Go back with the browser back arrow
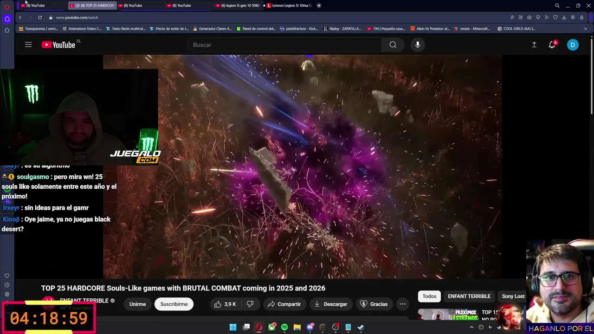The width and height of the screenshot is (594, 334). point(20,17)
